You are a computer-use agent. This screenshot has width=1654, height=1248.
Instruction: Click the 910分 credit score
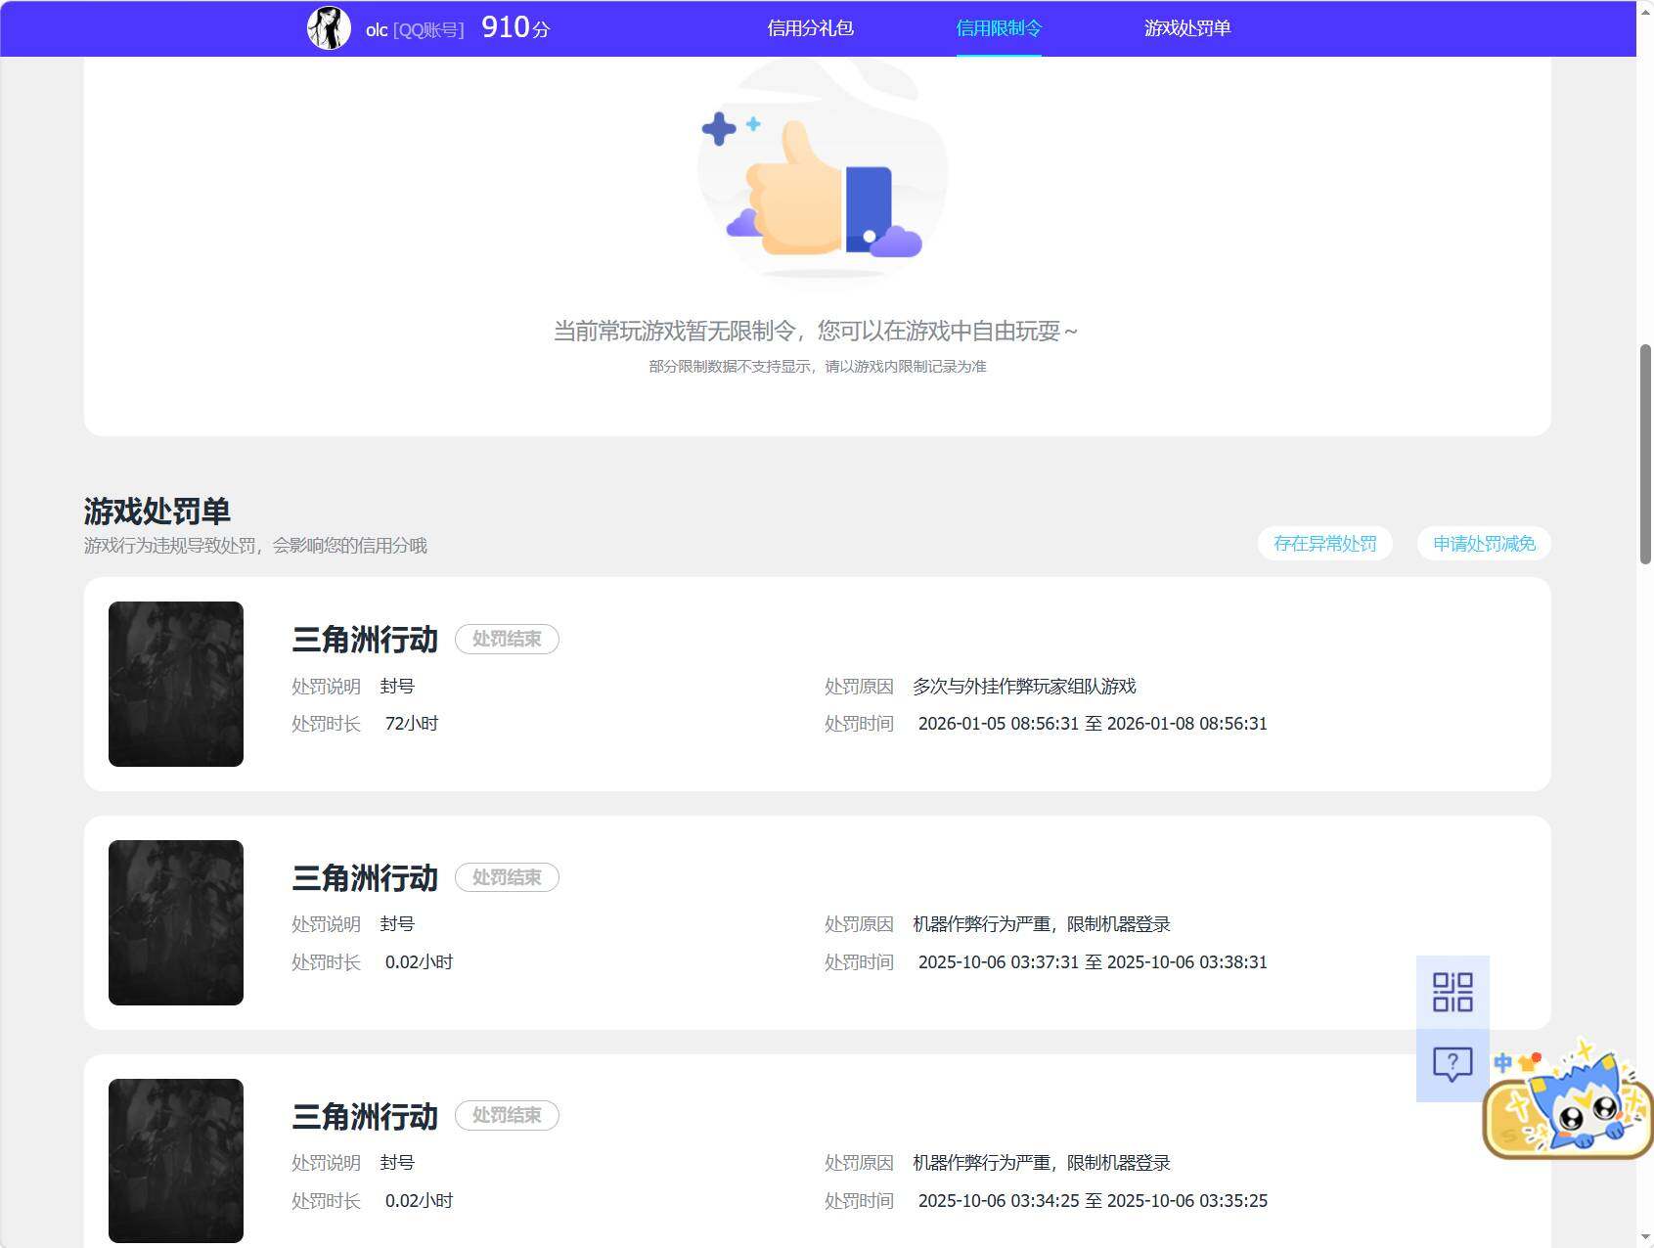point(515,27)
